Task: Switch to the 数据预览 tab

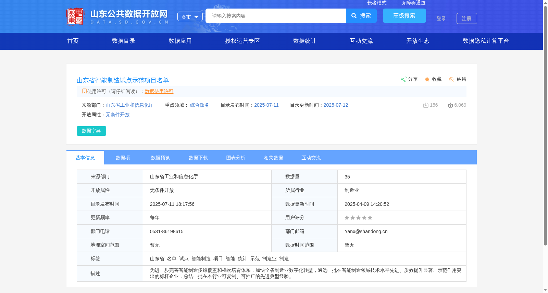Action: pos(161,158)
